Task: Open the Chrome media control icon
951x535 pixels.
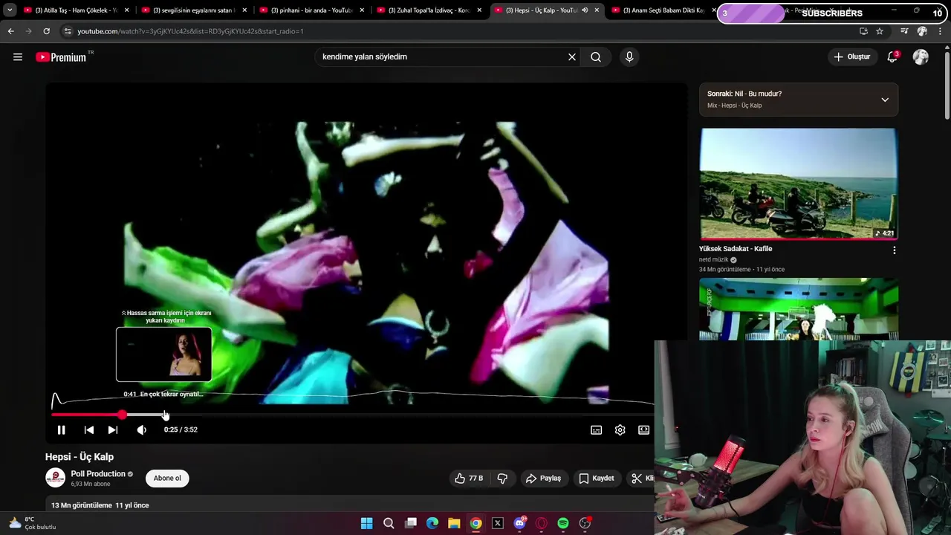Action: (x=904, y=31)
